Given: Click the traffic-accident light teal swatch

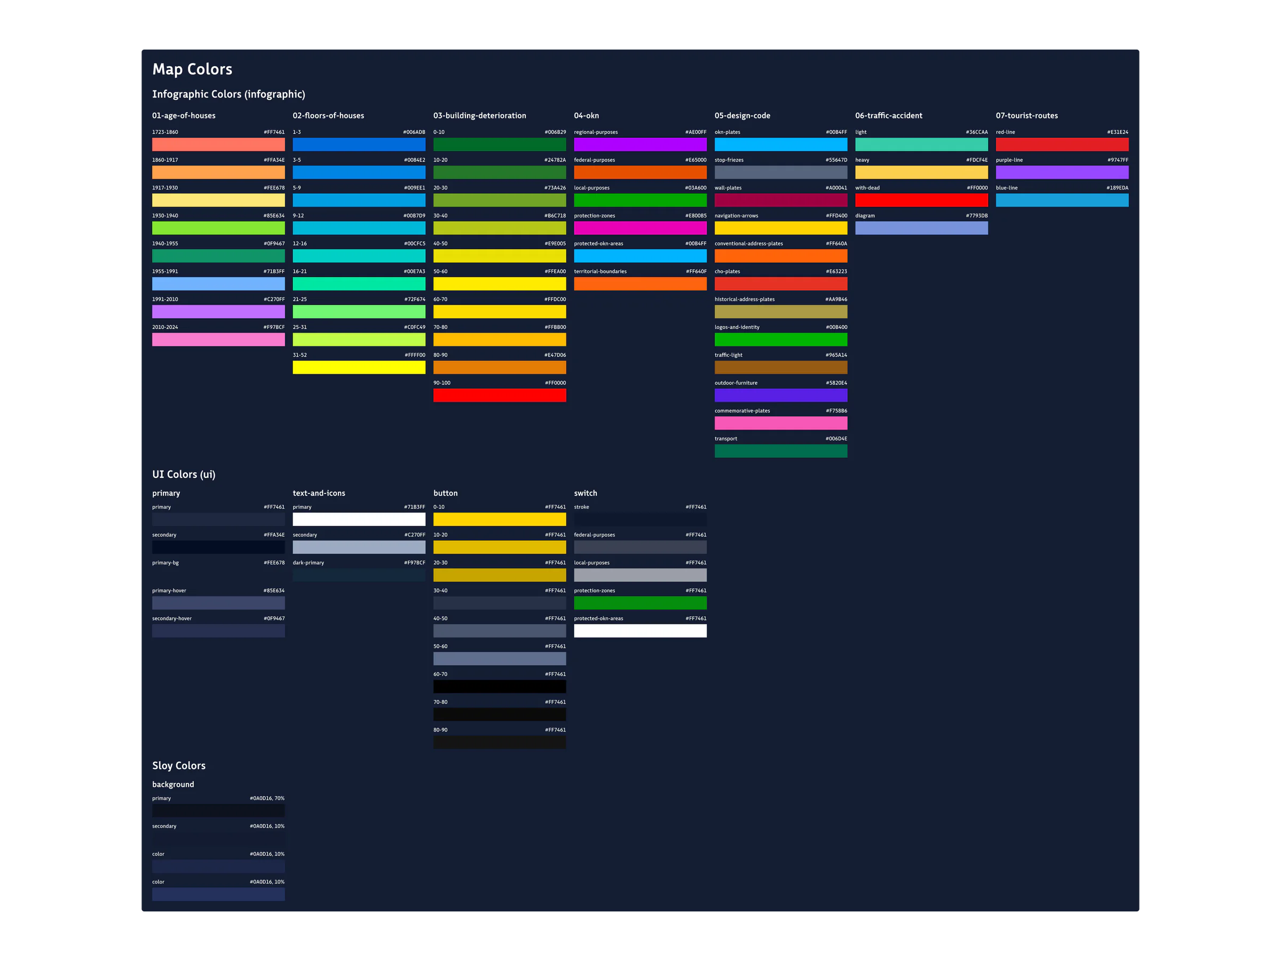Looking at the screenshot, I should [x=922, y=144].
